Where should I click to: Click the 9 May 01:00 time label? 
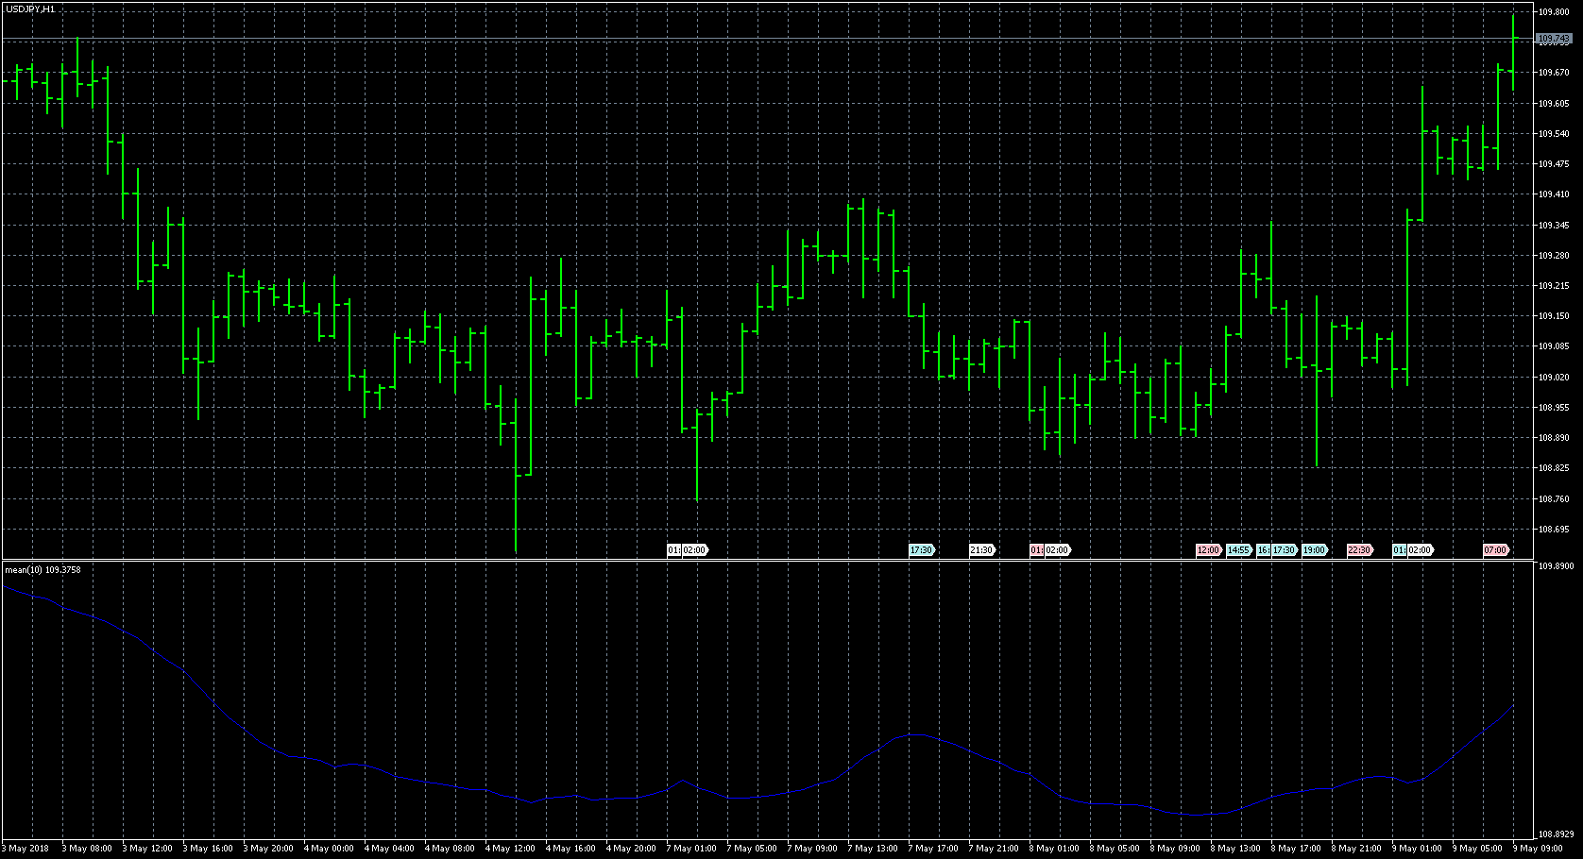(x=1417, y=849)
